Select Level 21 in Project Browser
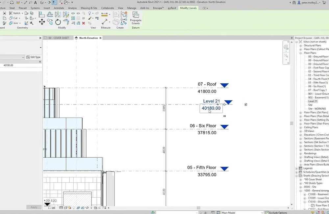 [313, 101]
